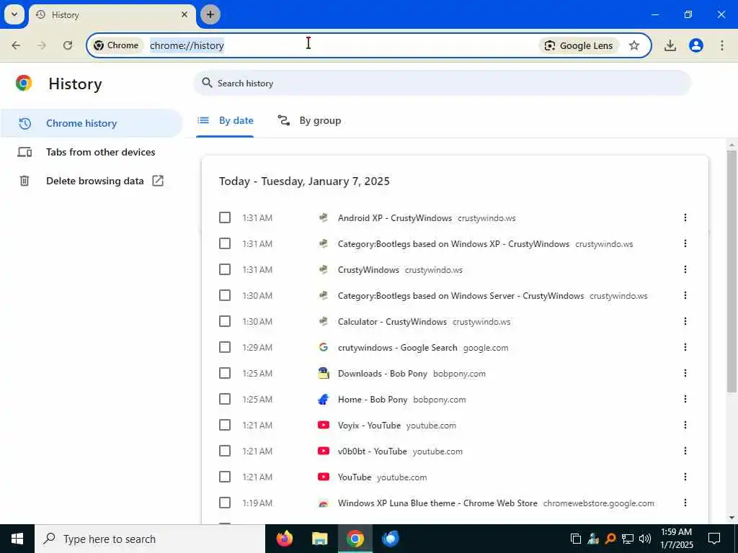Click the Home - Bob Pony favicon
Image resolution: width=738 pixels, height=553 pixels.
(x=324, y=399)
